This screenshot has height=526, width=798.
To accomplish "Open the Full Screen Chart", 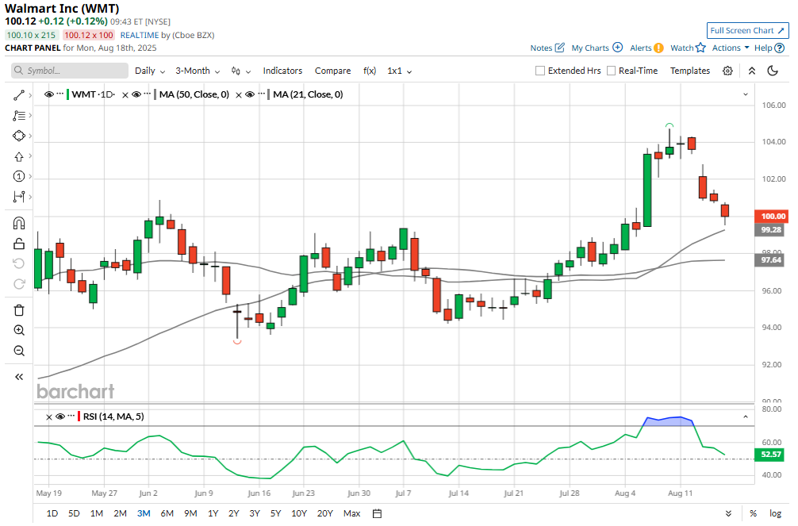I will [x=747, y=31].
